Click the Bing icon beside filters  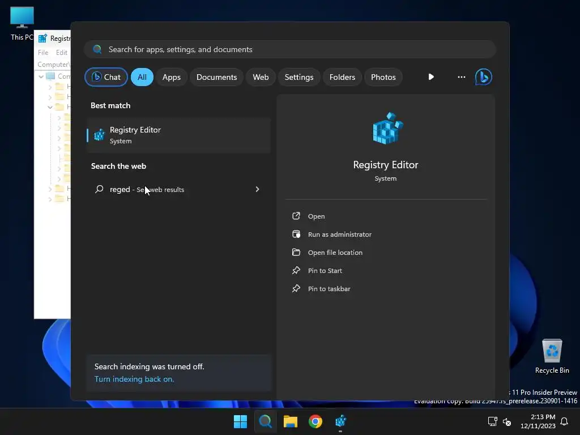[484, 77]
